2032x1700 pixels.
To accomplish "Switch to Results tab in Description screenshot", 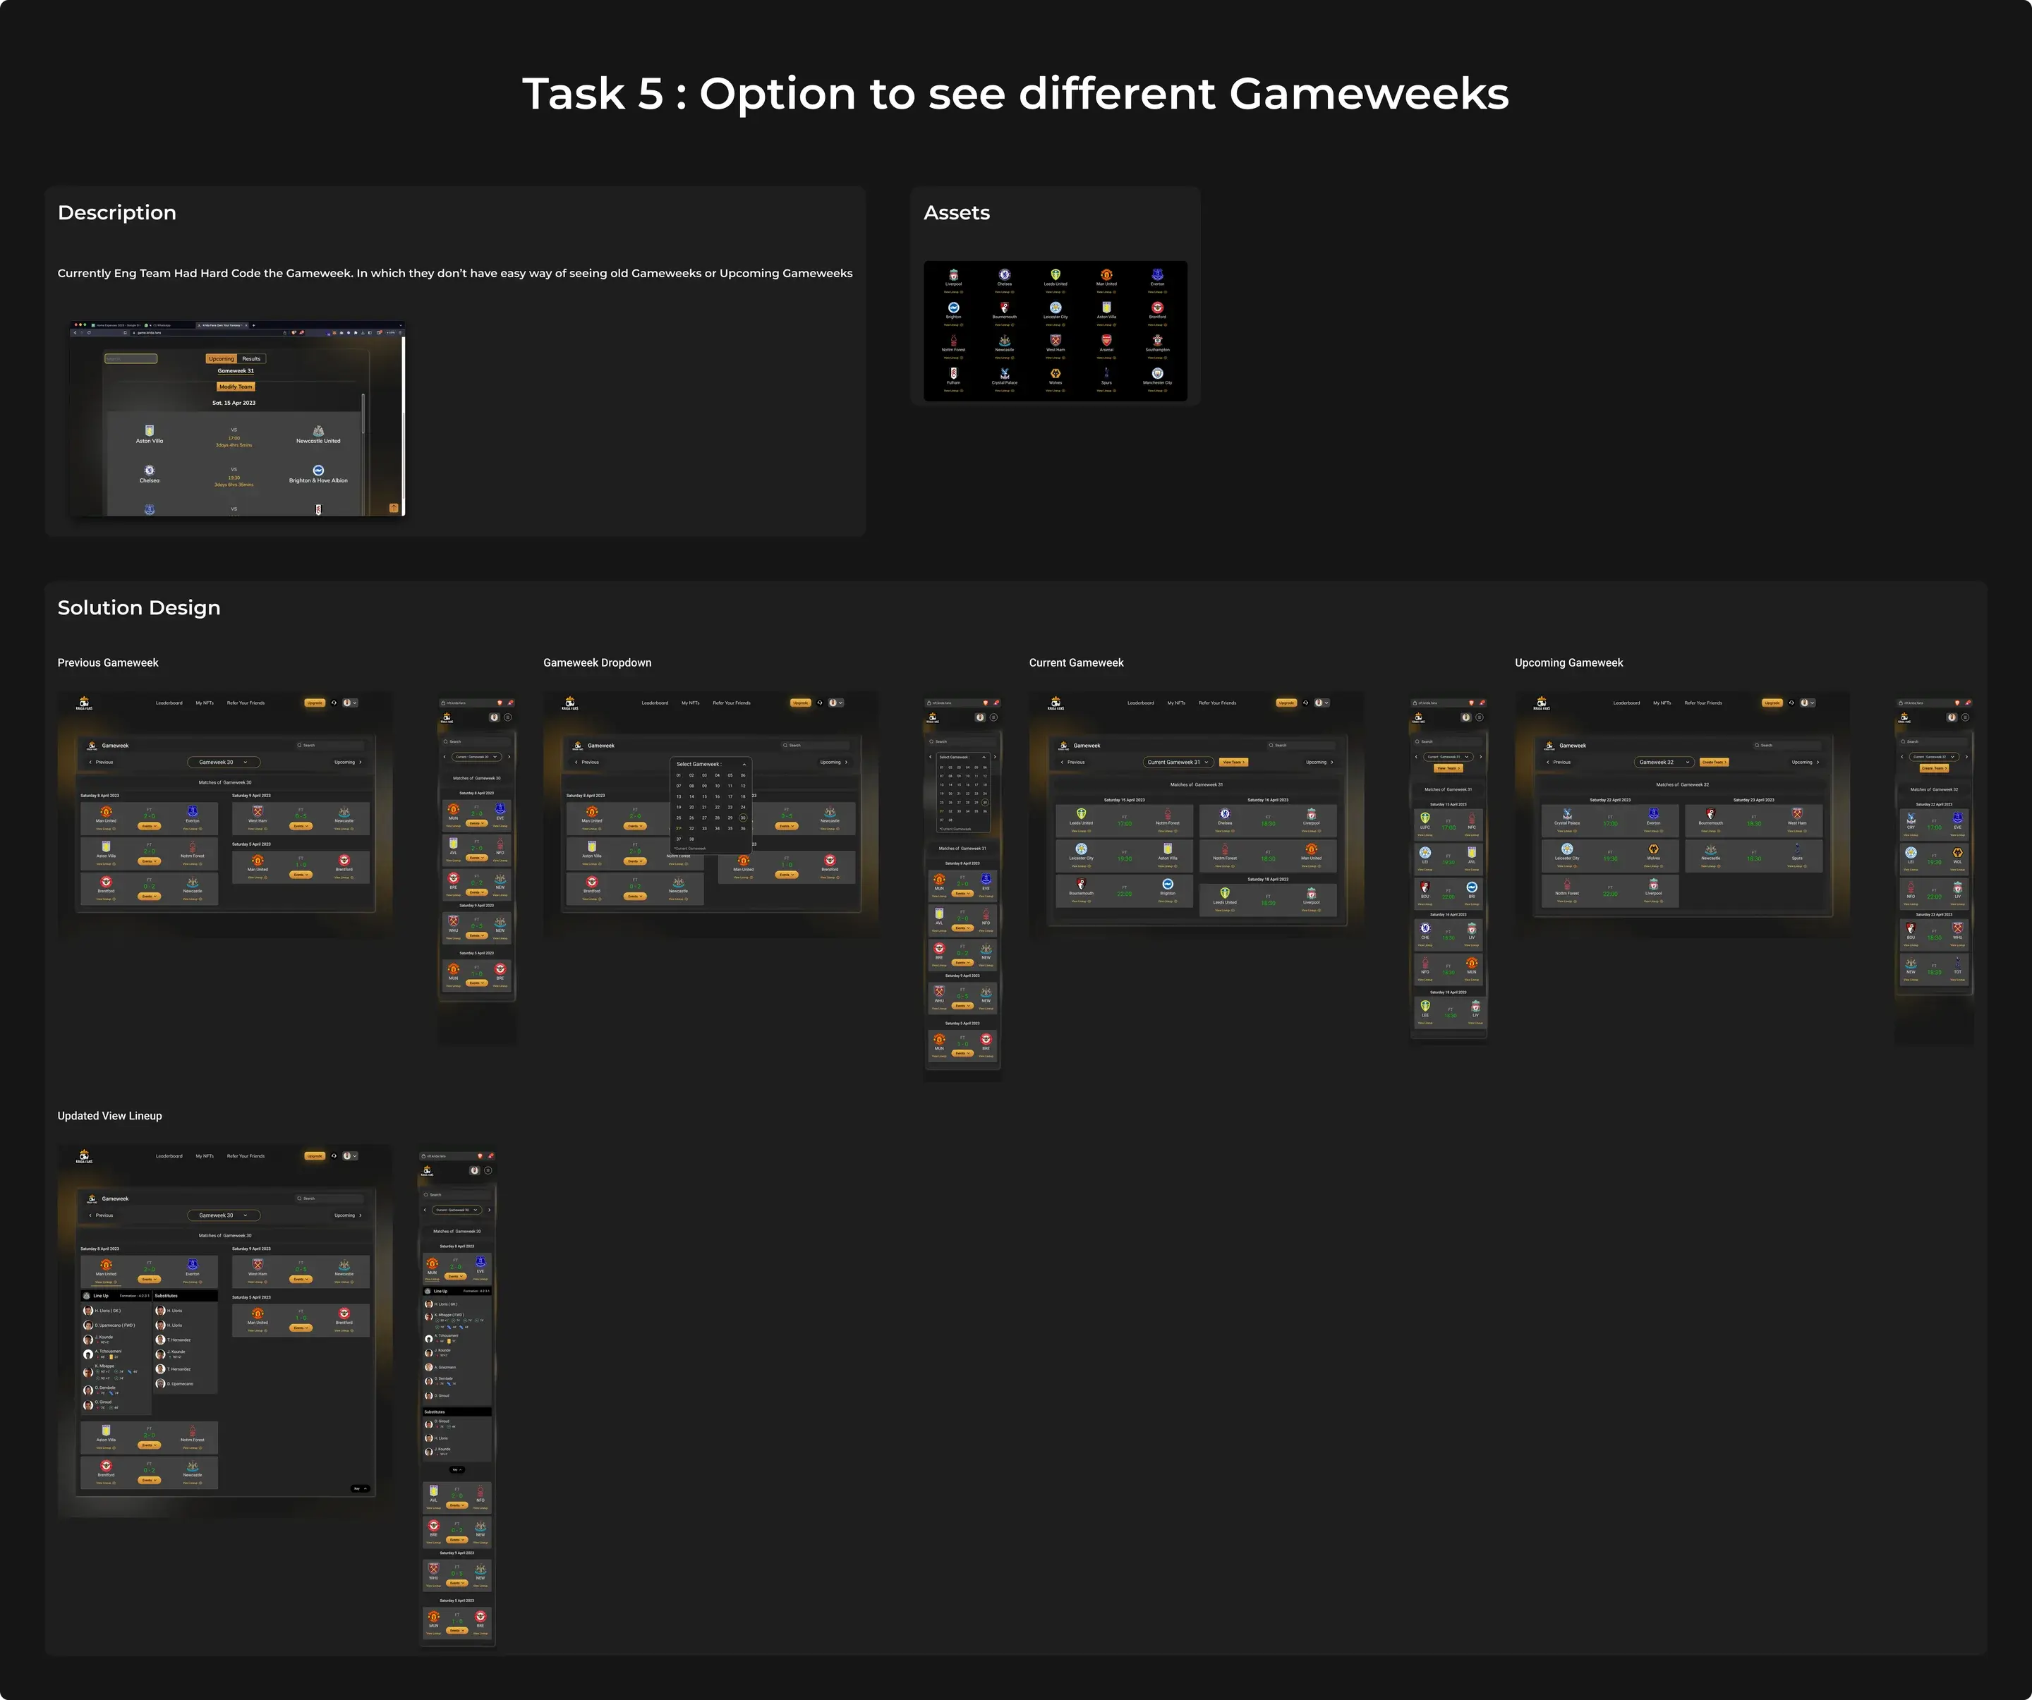I will [x=250, y=359].
